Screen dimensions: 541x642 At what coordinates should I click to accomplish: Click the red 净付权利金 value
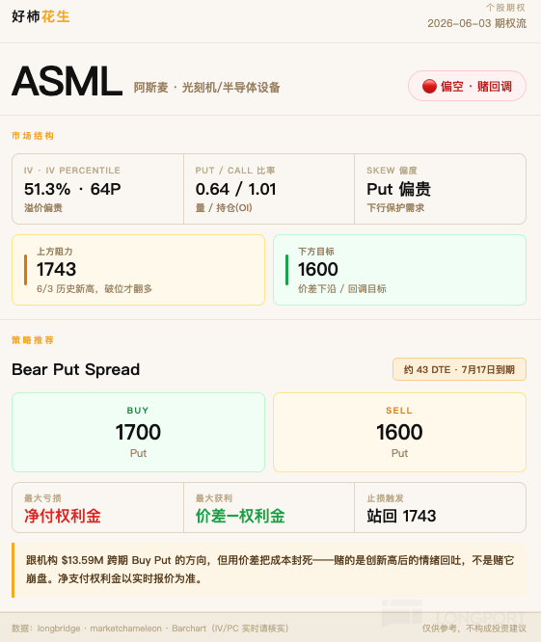(63, 516)
